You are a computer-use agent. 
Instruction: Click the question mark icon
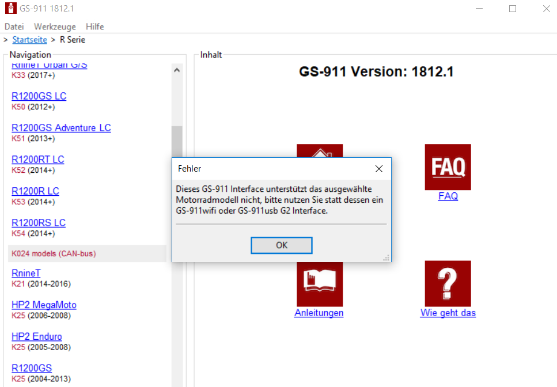coord(448,283)
